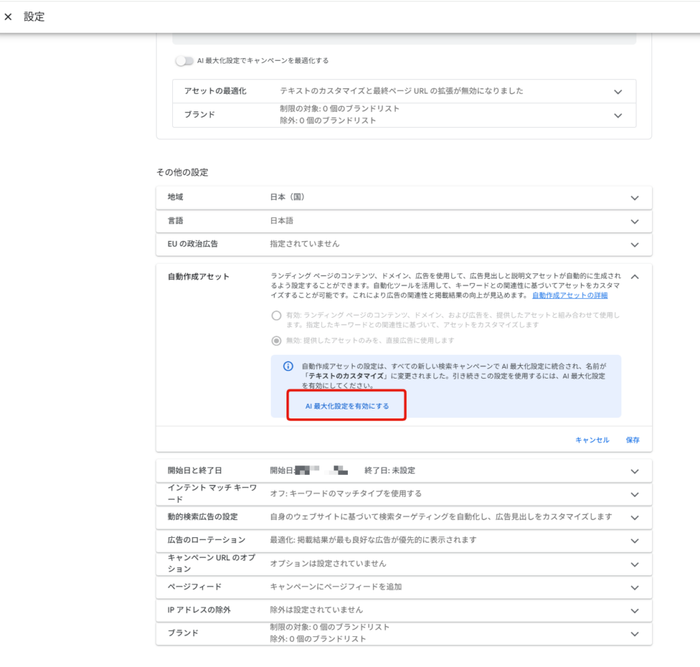
Task: Click AI 最大化設定を有効にする button
Action: click(x=347, y=406)
